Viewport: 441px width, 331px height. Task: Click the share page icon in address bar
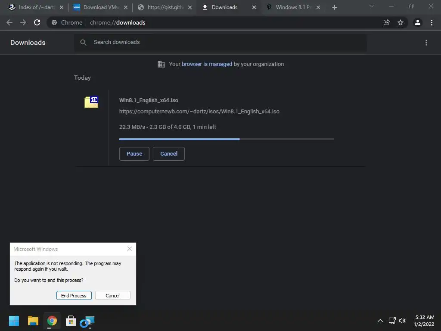click(x=386, y=22)
